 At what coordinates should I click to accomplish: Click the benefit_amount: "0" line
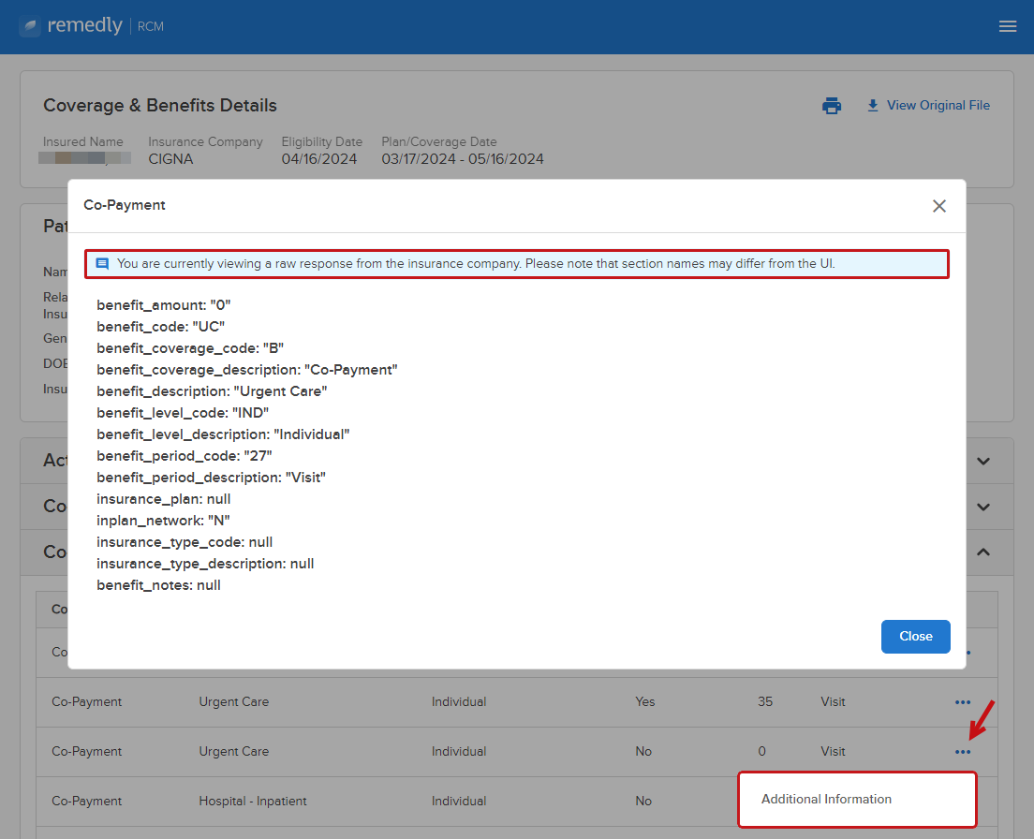[164, 305]
